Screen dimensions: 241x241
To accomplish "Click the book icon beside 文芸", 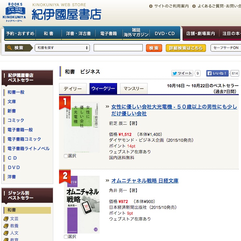I will tap(6, 219).
